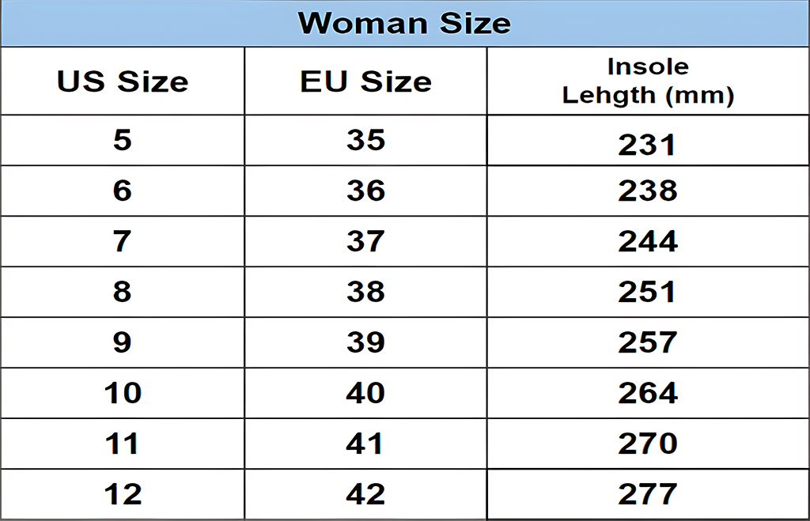Select the US Size column header
This screenshot has width=810, height=521.
[x=123, y=81]
